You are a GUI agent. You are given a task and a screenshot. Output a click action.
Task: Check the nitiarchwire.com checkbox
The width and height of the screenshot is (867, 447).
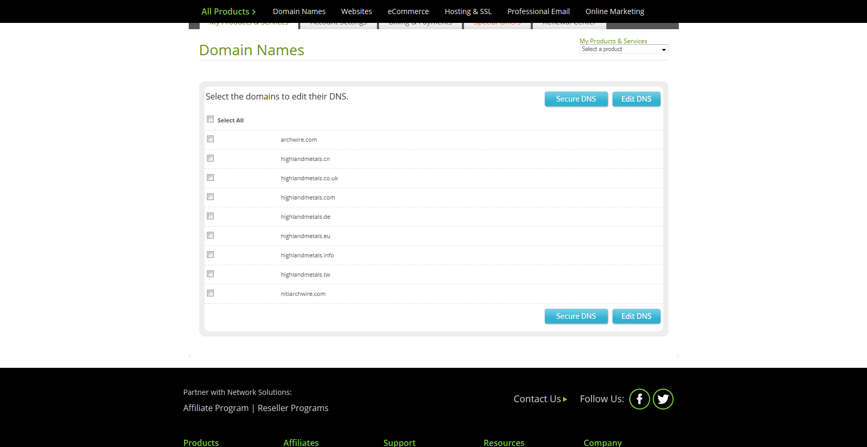coord(210,293)
